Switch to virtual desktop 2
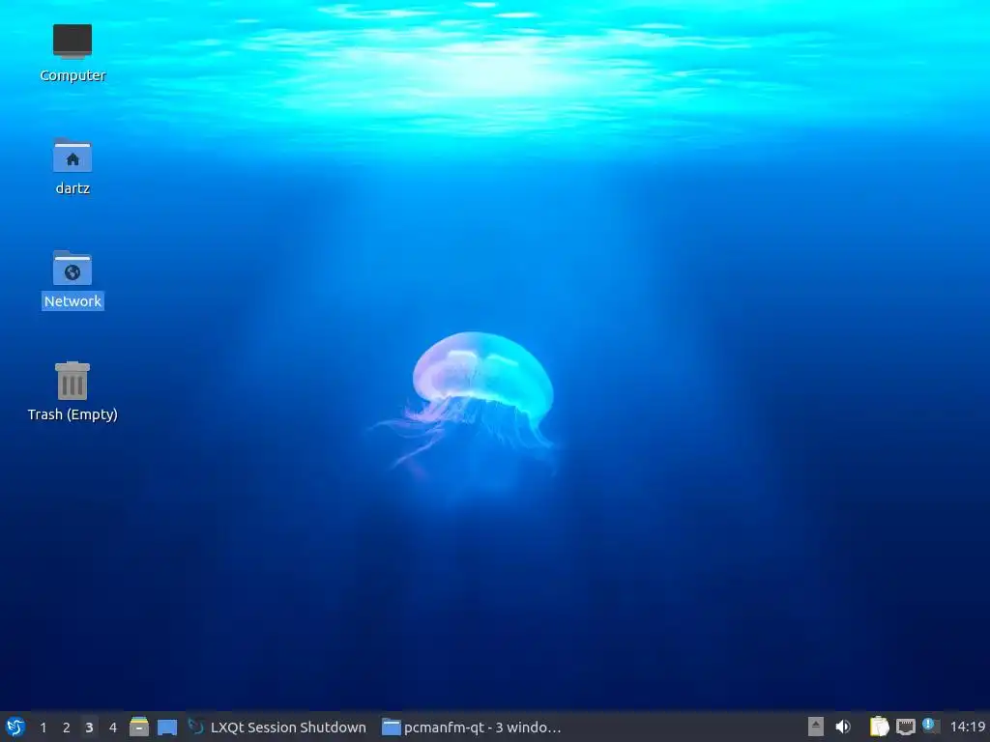990x742 pixels. (67, 728)
